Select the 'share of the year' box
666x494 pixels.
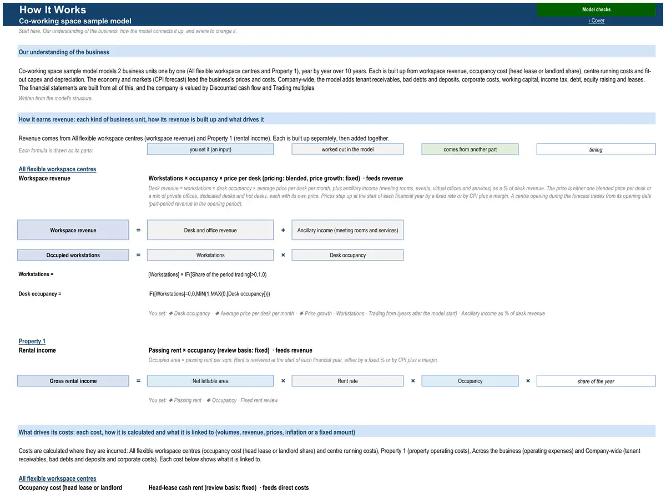click(596, 381)
